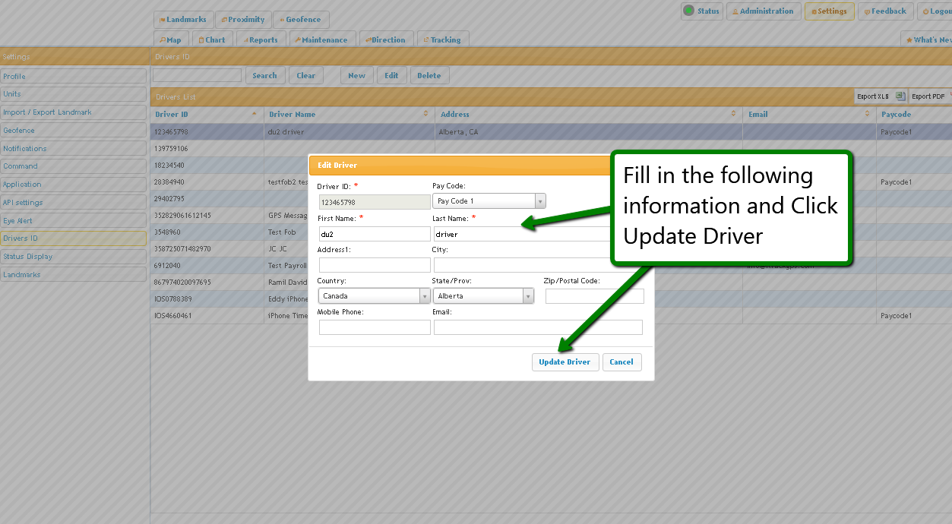Click the Export PDF button
The image size is (952, 524).
[928, 96]
